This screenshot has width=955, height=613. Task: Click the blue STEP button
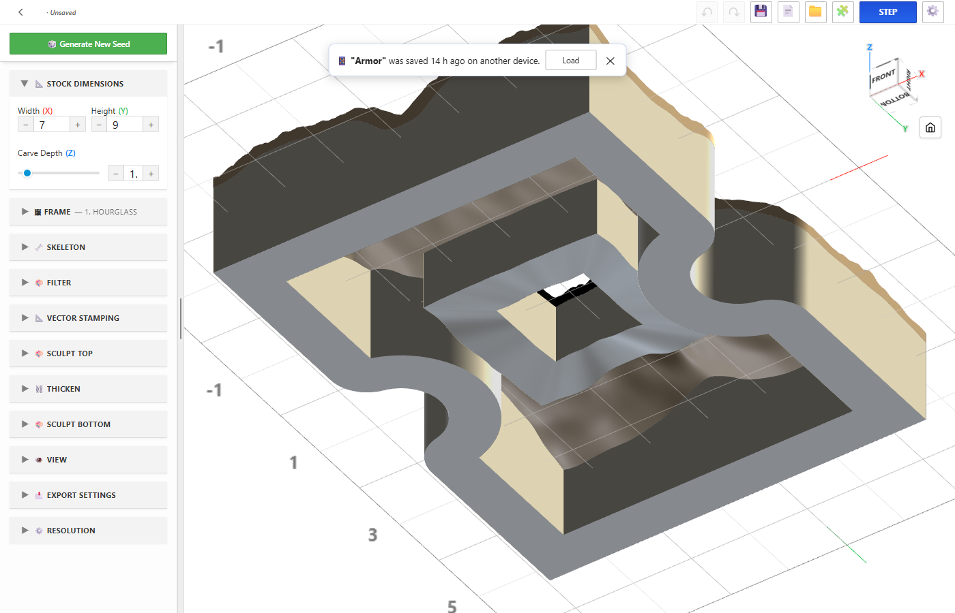click(887, 12)
